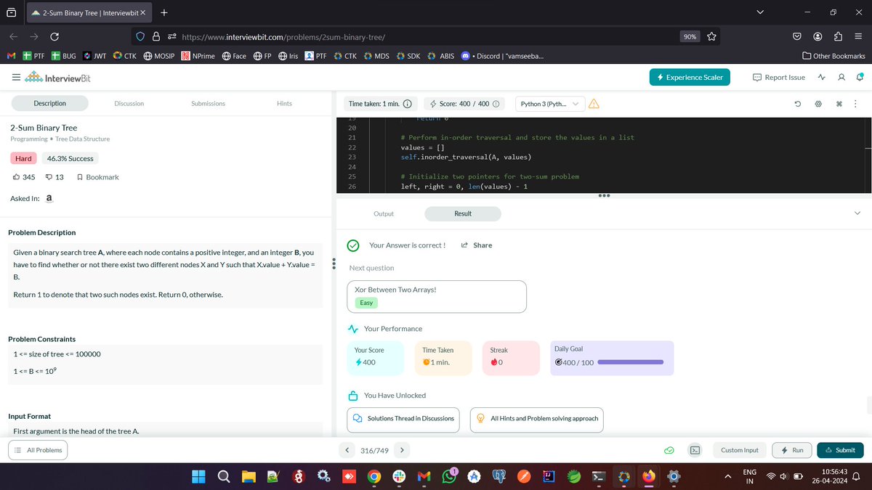Image resolution: width=872 pixels, height=490 pixels.
Task: Open Gmail from the taskbar
Action: click(x=424, y=477)
